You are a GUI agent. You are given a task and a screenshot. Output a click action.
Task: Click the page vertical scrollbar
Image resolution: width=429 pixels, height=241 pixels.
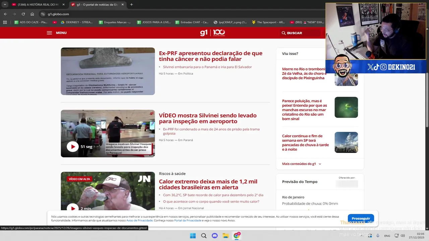pos(427,100)
